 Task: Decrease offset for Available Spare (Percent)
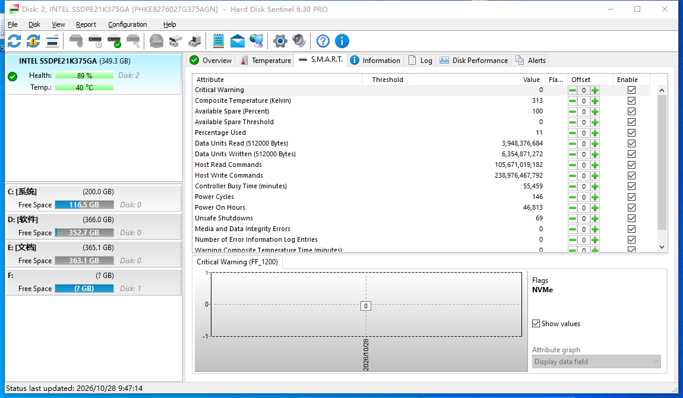click(x=573, y=112)
